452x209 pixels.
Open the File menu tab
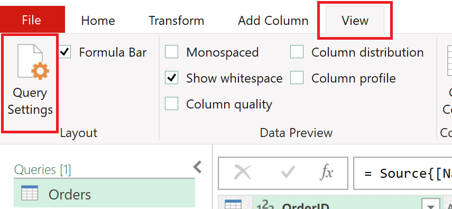tap(32, 20)
